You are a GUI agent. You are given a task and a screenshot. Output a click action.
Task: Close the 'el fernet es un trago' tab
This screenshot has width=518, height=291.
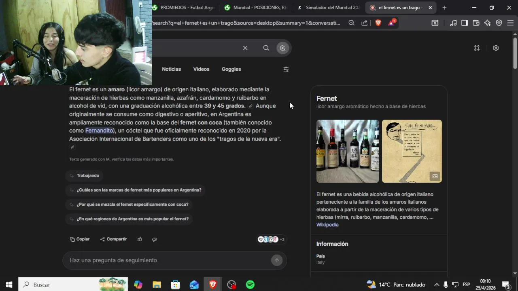[430, 8]
